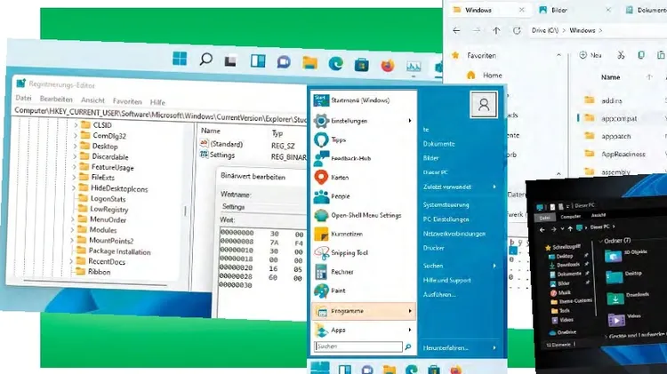
Task: Expand the Desktop registry key
Action: (75, 146)
